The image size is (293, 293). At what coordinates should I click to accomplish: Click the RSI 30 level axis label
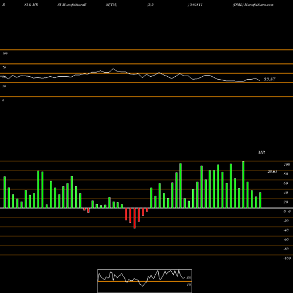click(4, 86)
